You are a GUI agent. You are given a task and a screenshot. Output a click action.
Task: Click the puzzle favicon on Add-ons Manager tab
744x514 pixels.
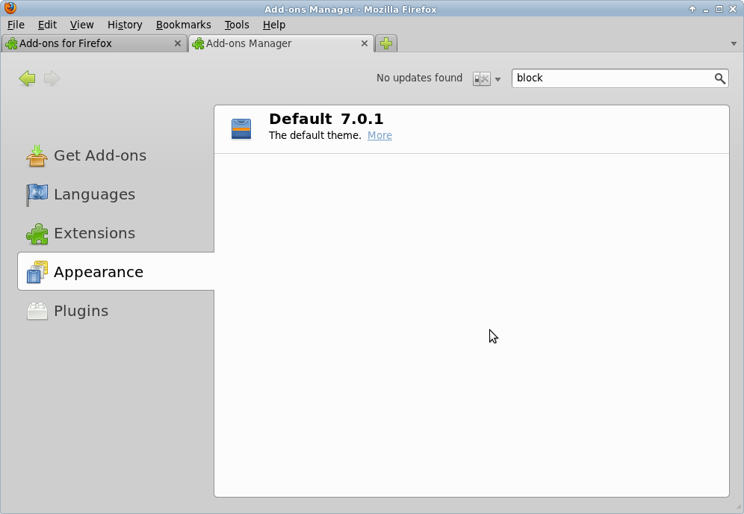click(199, 43)
